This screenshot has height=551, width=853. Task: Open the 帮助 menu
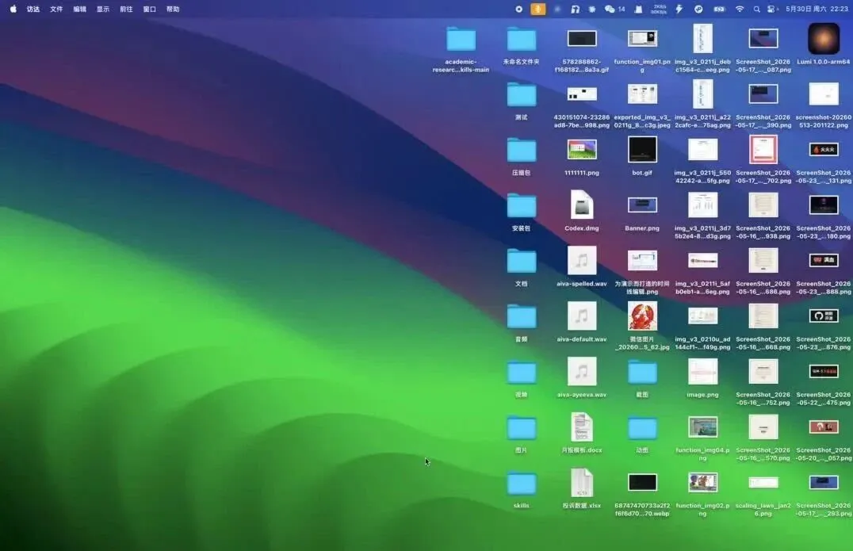[173, 10]
